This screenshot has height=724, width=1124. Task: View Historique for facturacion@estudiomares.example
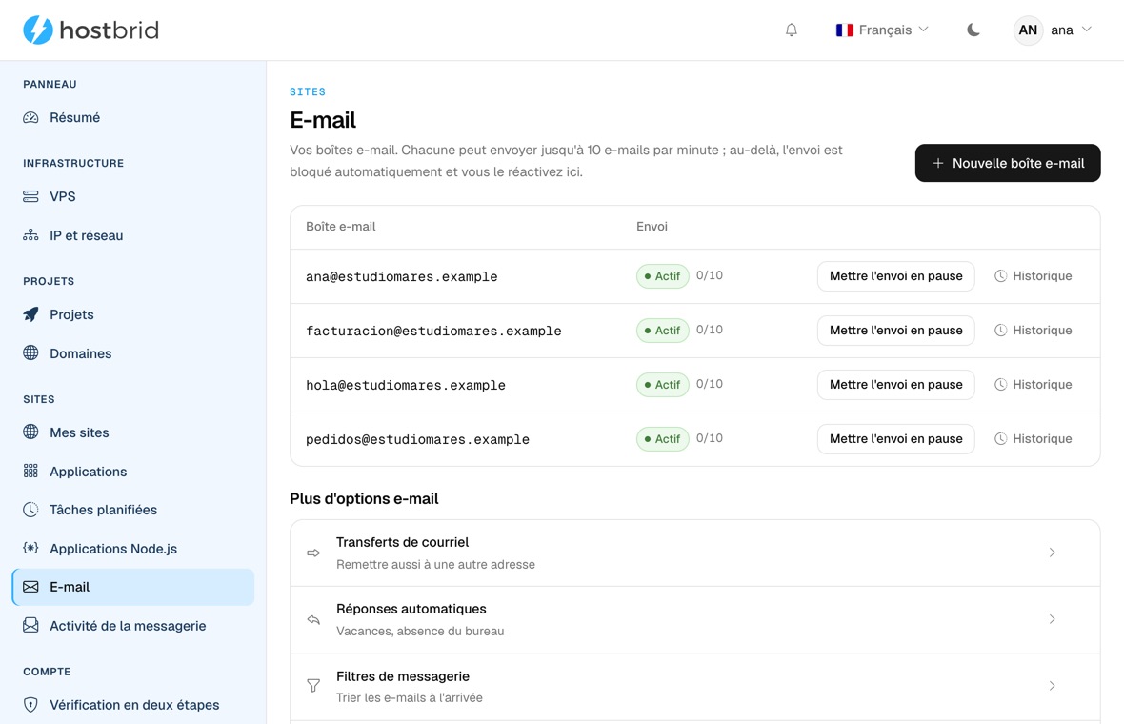click(1033, 331)
